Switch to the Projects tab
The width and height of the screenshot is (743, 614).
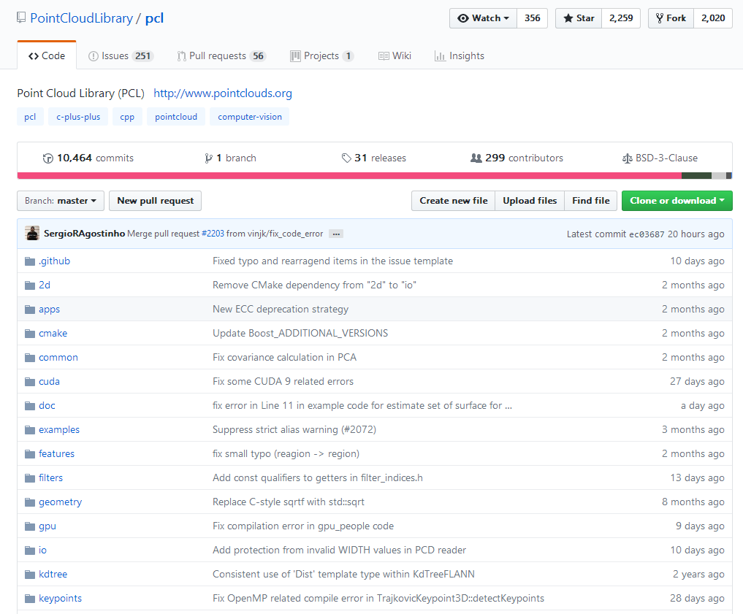321,56
